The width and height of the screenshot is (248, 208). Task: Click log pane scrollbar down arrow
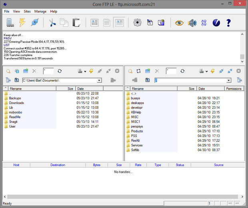[242, 62]
